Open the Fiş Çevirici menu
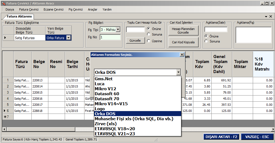This screenshot has width=275, height=143. coord(76,9)
